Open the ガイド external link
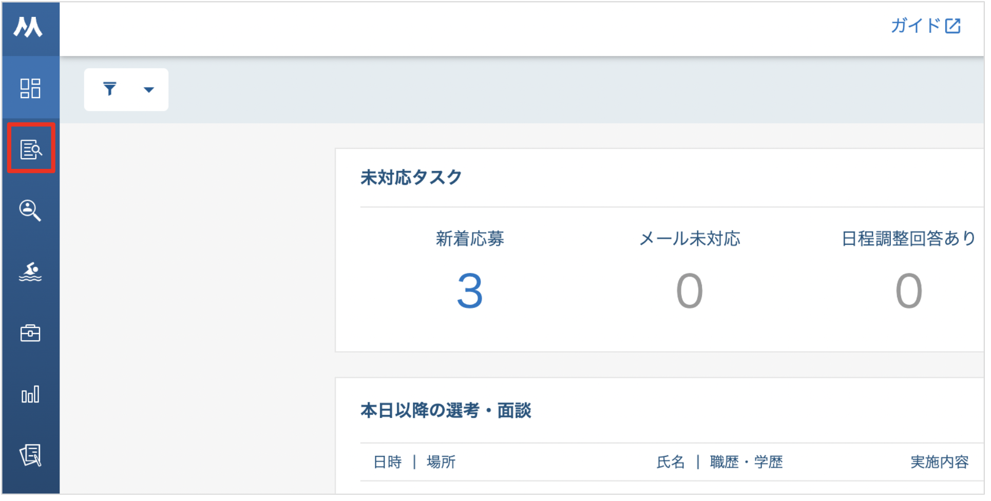This screenshot has height=501, width=991. (915, 26)
